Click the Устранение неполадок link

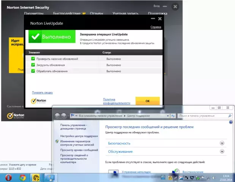(136, 172)
